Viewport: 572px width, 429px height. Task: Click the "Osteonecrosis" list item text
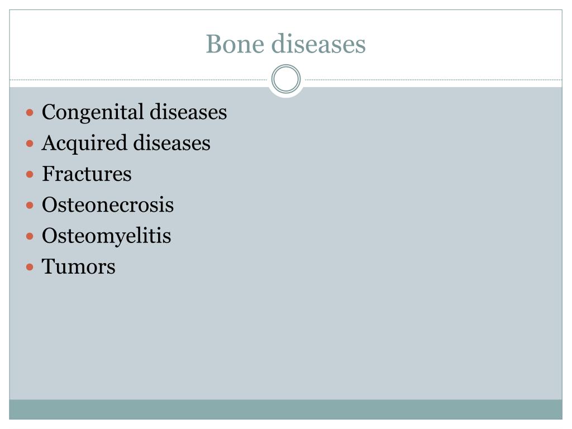point(108,205)
